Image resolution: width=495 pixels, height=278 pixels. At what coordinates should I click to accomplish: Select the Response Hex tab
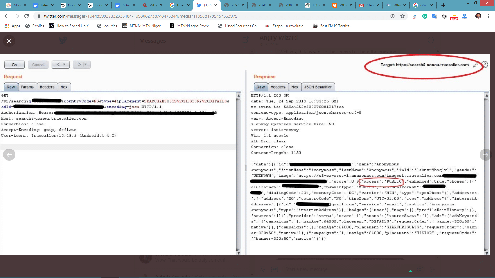click(x=295, y=87)
